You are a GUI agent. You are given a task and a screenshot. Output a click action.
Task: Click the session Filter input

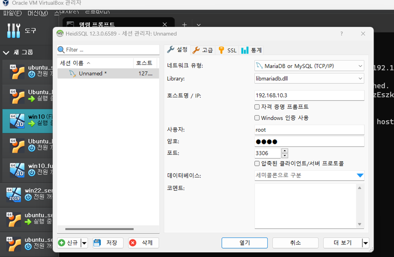click(108, 50)
